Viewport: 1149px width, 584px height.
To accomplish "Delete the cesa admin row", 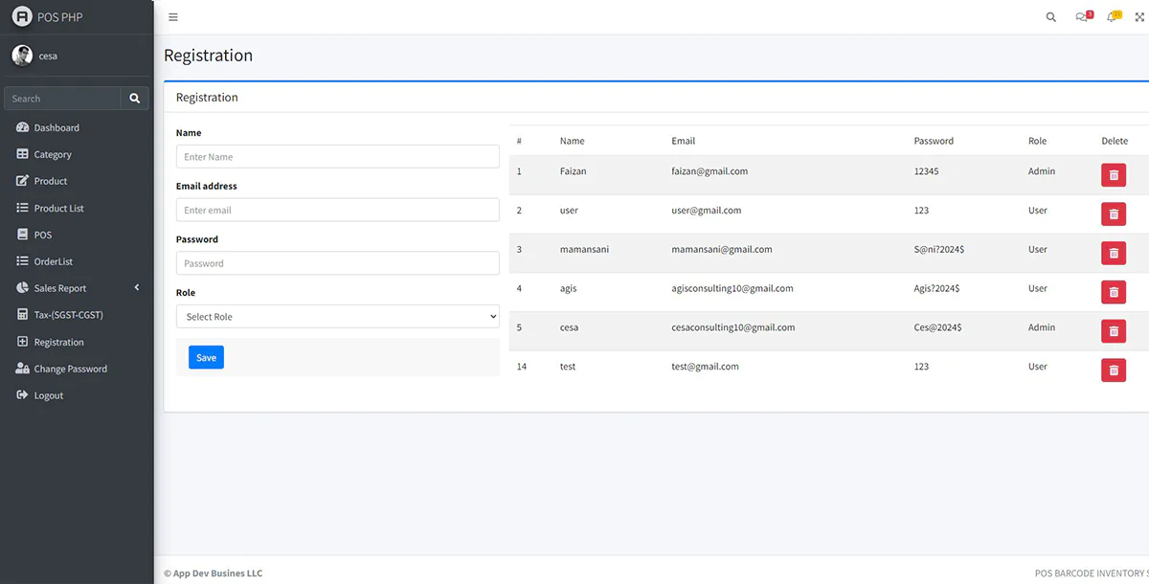I will tap(1114, 331).
